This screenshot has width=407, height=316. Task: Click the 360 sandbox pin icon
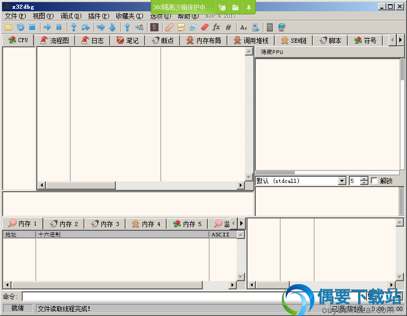point(249,8)
